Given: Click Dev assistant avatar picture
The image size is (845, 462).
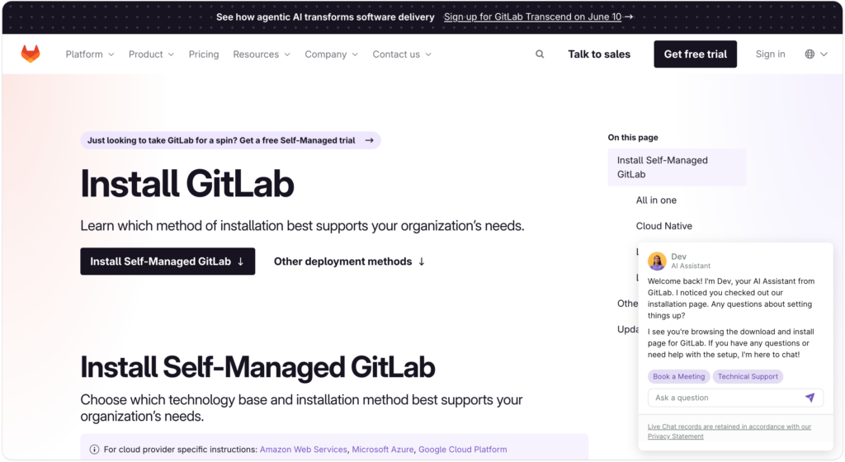Looking at the screenshot, I should click(657, 262).
